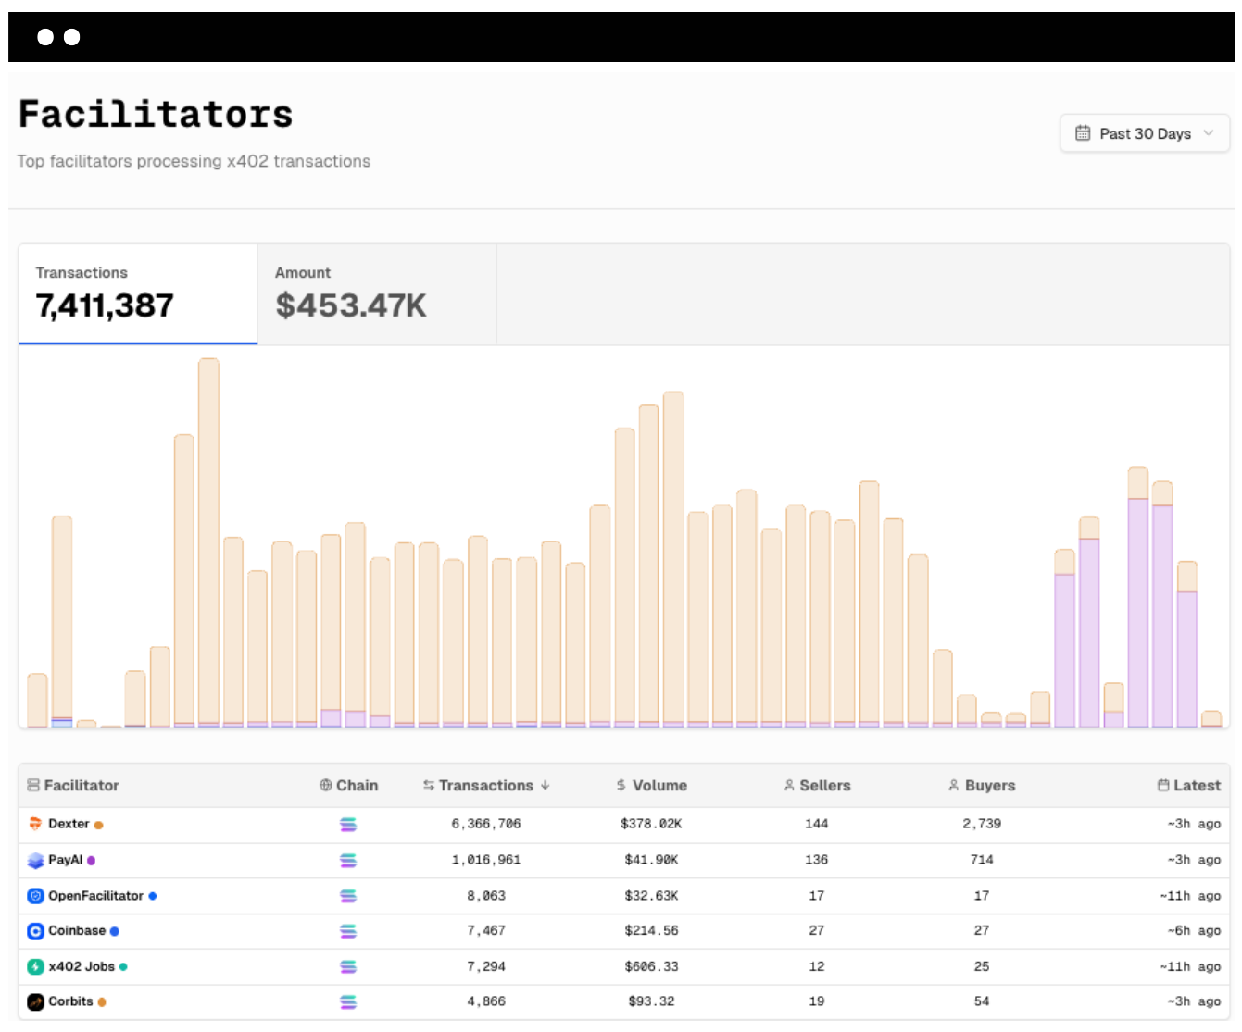Click the descending sort arrow next to Transactions

pyautogui.click(x=546, y=785)
